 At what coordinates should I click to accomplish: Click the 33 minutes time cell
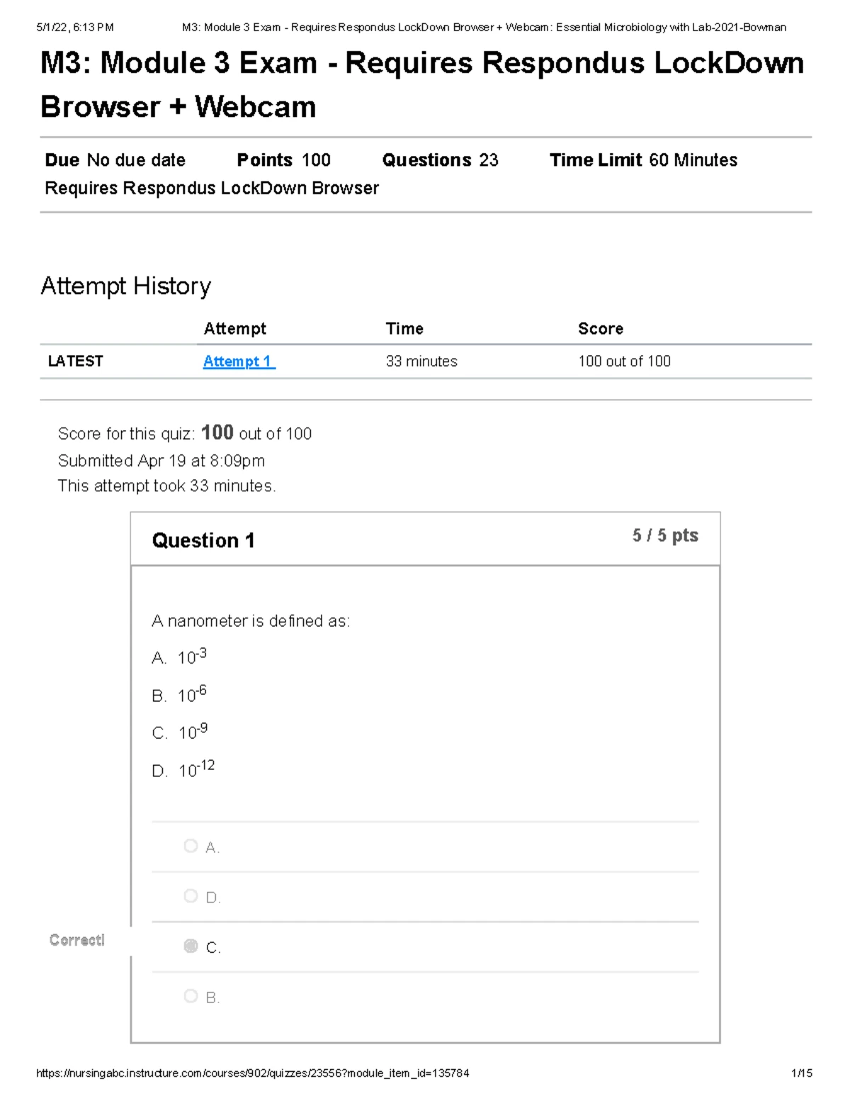pos(421,362)
